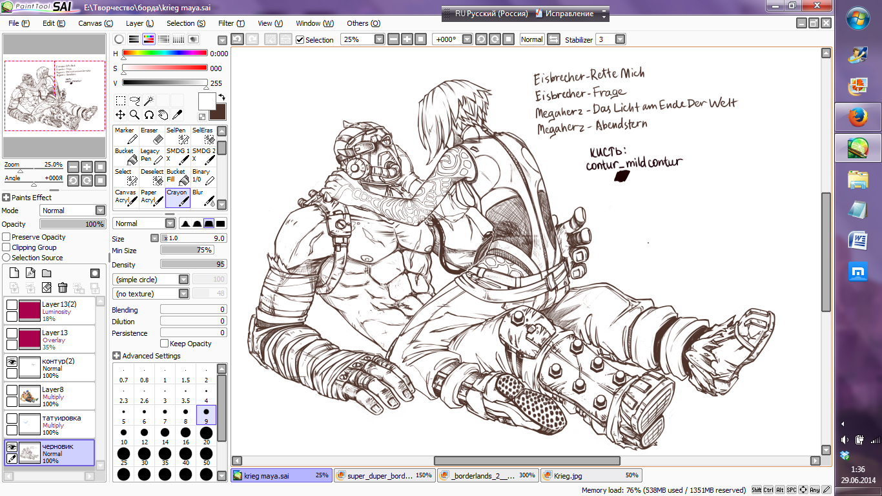Pick the rotate view tool
882x496 pixels.
(x=149, y=114)
